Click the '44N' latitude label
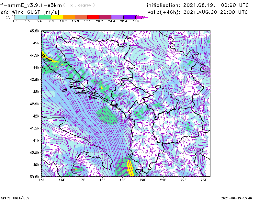This screenshot has height=200, width=259. (36, 67)
